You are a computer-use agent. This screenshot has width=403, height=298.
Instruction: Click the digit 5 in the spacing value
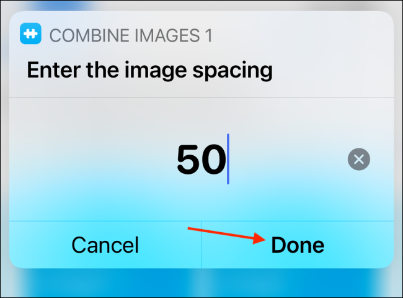tap(189, 160)
